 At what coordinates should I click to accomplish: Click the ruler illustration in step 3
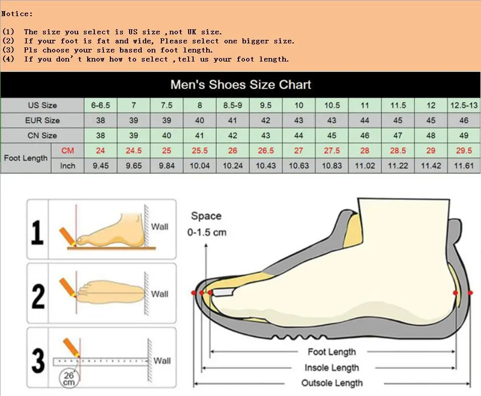pyautogui.click(x=101, y=361)
